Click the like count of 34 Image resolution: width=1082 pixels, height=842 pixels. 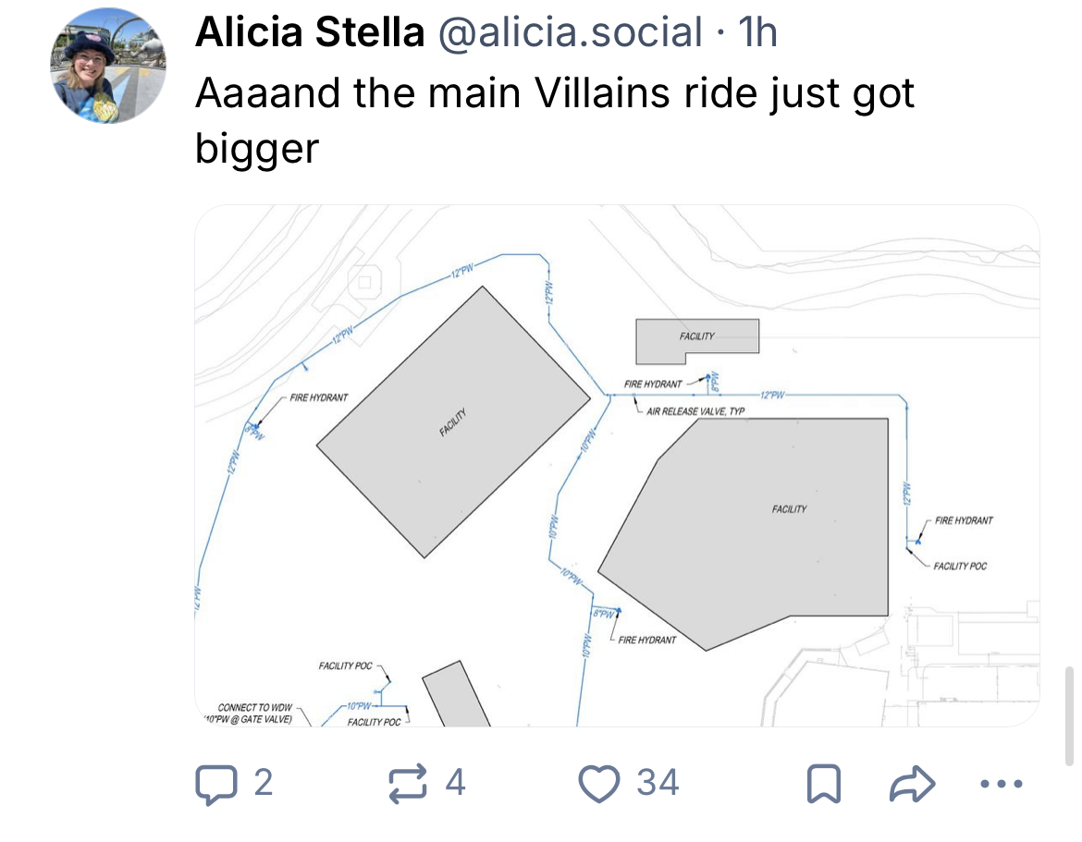[658, 784]
